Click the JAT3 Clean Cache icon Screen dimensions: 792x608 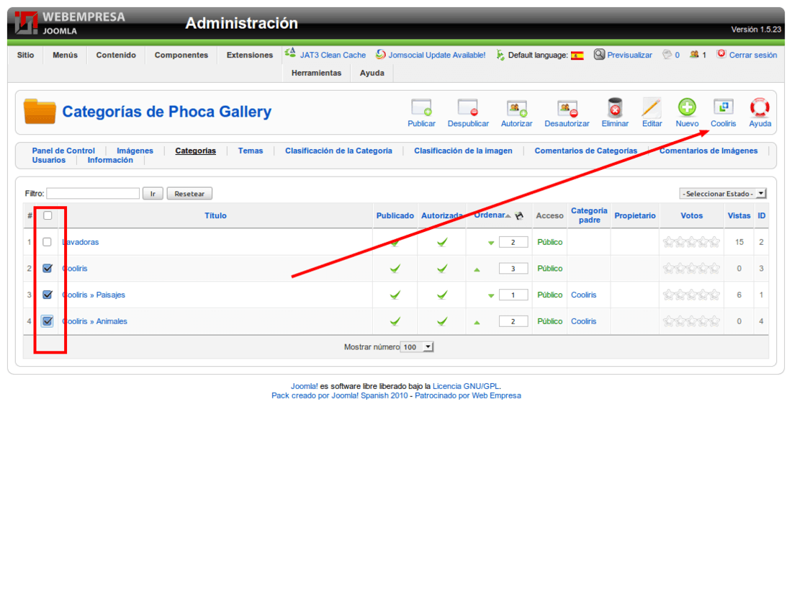coord(290,53)
